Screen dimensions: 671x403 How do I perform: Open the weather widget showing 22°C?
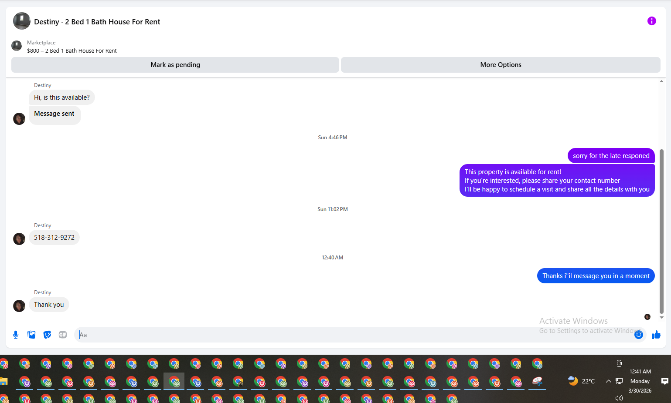(581, 381)
